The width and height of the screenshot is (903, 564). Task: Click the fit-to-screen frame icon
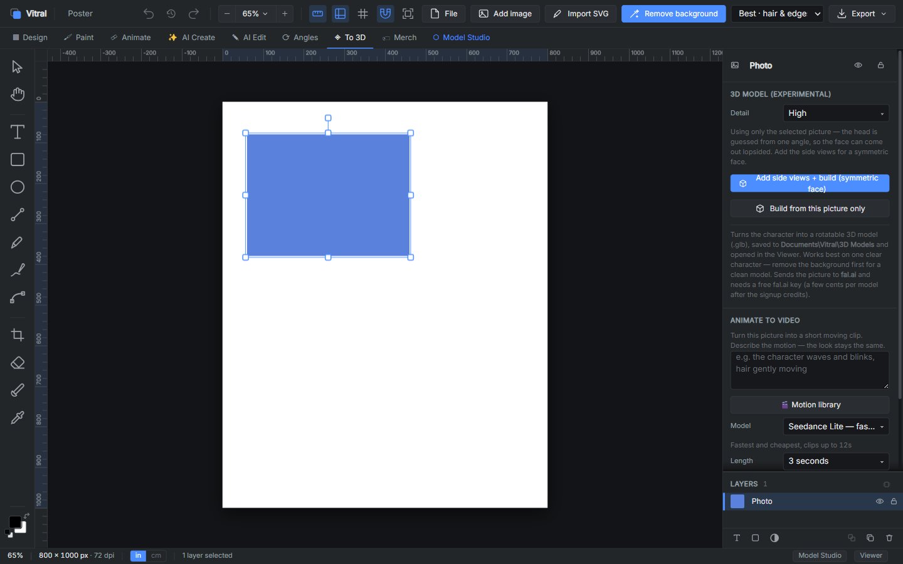point(408,14)
